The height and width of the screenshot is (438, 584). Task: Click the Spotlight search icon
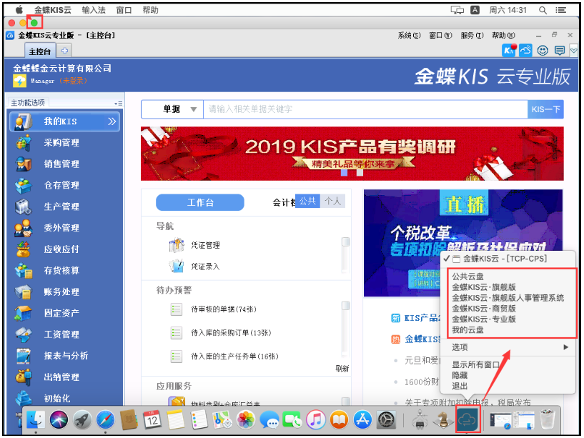tap(543, 10)
